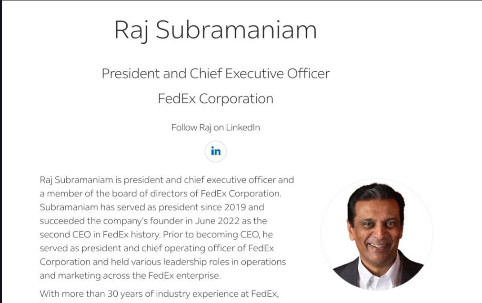This screenshot has width=482, height=303.
Task: Click the "Raj Subramaniam" page heading
Action: tap(215, 30)
